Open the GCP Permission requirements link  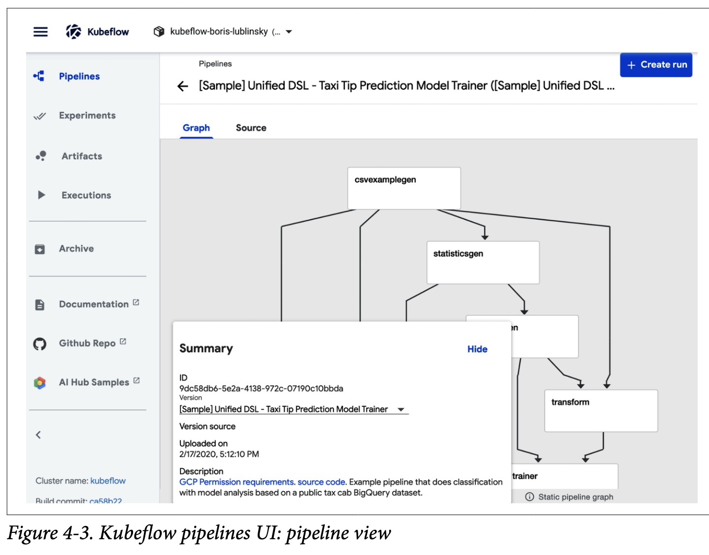pos(236,482)
